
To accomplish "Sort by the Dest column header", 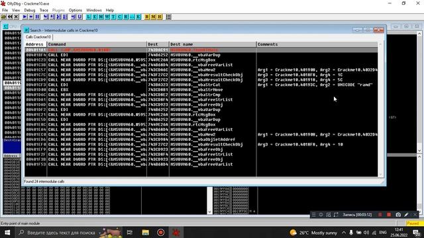I will pyautogui.click(x=158, y=44).
